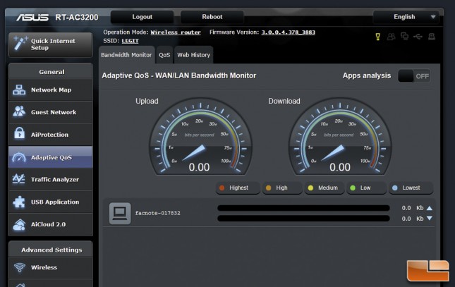Open the Network Map icon in sidebar
Viewport: 455px width, 287px height.
[19, 90]
